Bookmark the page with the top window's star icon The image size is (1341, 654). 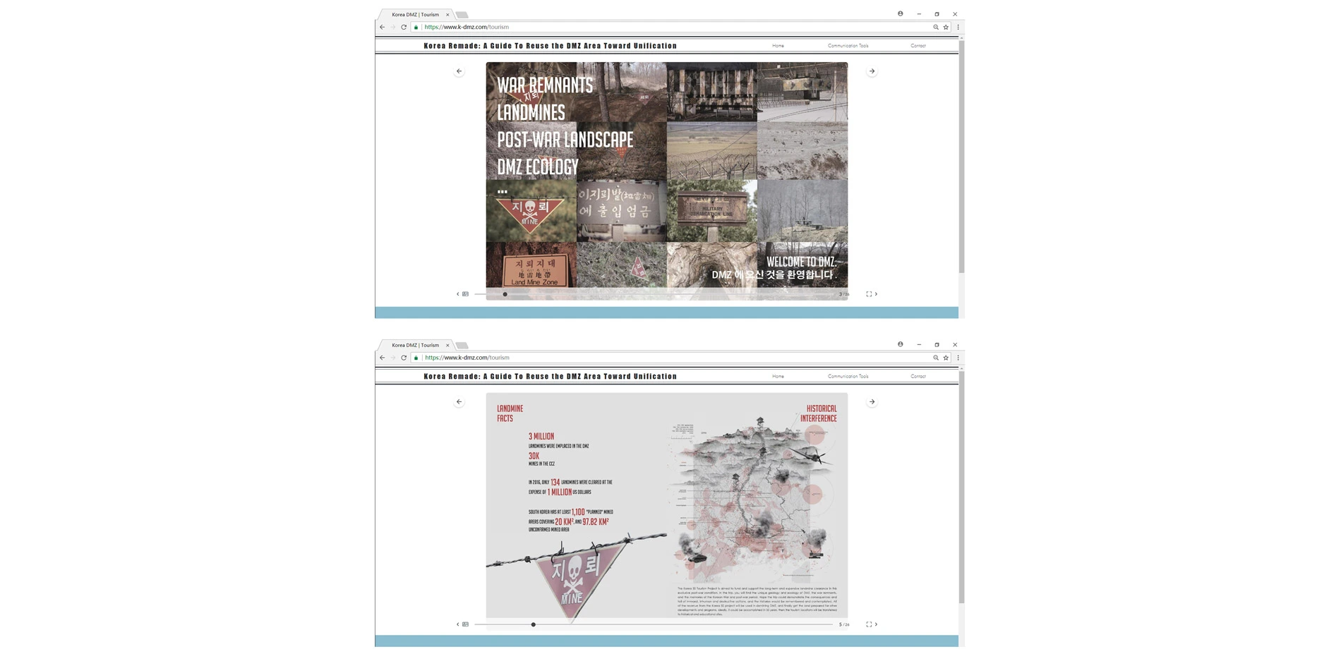click(946, 28)
